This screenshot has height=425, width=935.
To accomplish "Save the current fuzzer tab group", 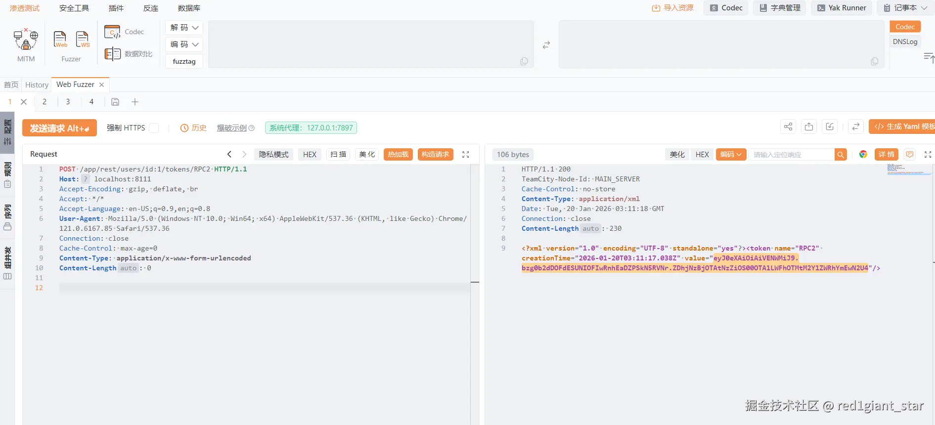I will pyautogui.click(x=115, y=102).
